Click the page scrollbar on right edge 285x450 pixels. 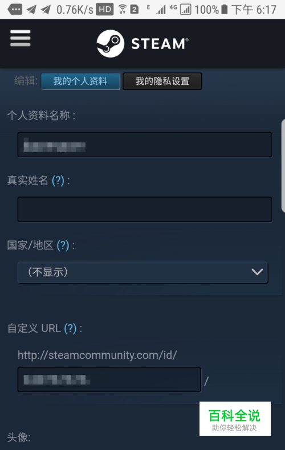[x=283, y=166]
